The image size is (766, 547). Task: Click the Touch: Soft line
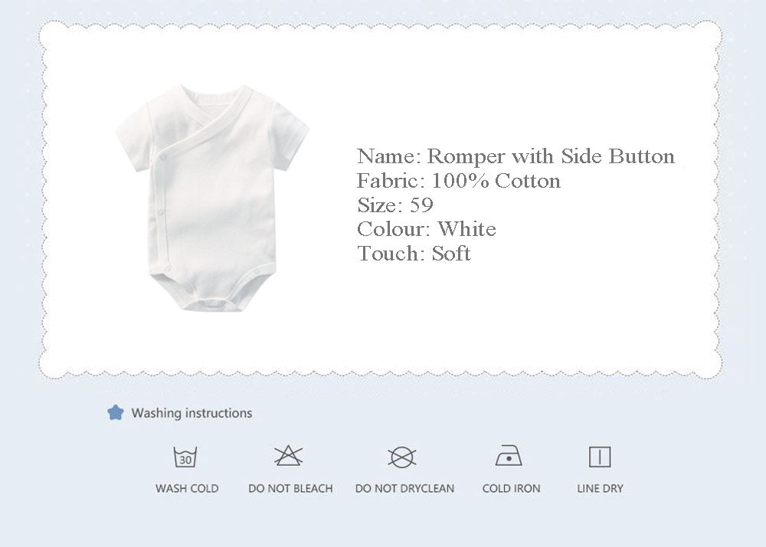point(414,254)
